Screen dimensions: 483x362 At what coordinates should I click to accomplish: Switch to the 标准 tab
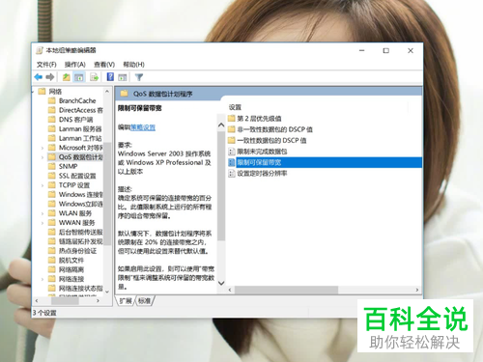point(144,301)
